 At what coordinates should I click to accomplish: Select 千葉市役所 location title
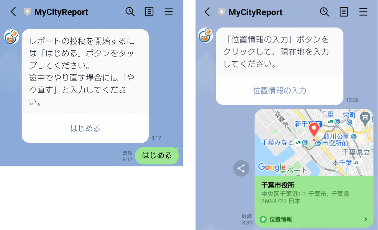click(278, 185)
